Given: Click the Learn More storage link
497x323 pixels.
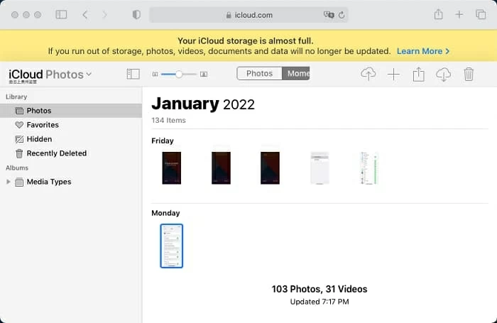Looking at the screenshot, I should (x=423, y=51).
